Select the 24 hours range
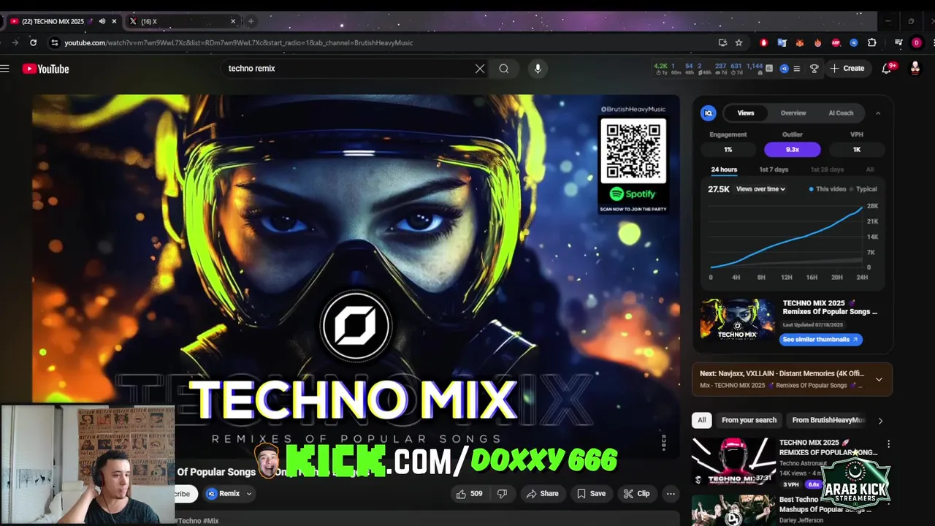The height and width of the screenshot is (526, 935). [724, 169]
